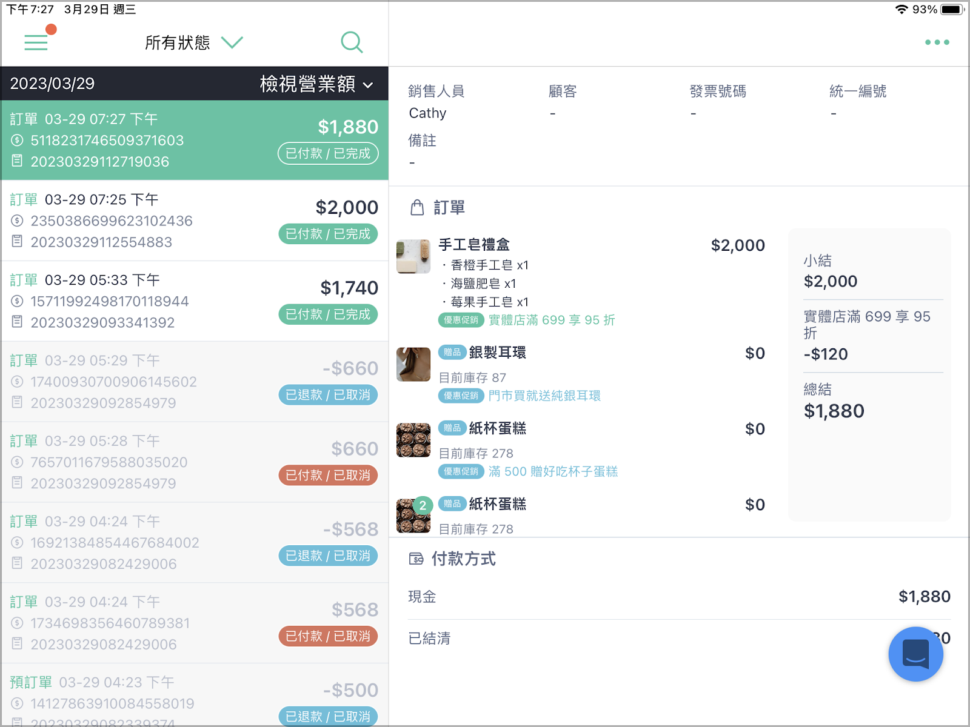Tap the wallet icon beside 付款方式
This screenshot has width=970, height=727.
click(416, 559)
